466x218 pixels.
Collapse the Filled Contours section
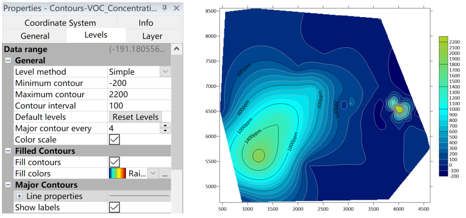pyautogui.click(x=8, y=151)
